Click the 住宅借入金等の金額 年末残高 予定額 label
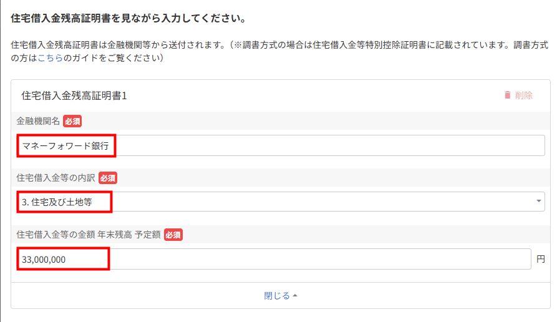The image size is (557, 322). coord(89,235)
